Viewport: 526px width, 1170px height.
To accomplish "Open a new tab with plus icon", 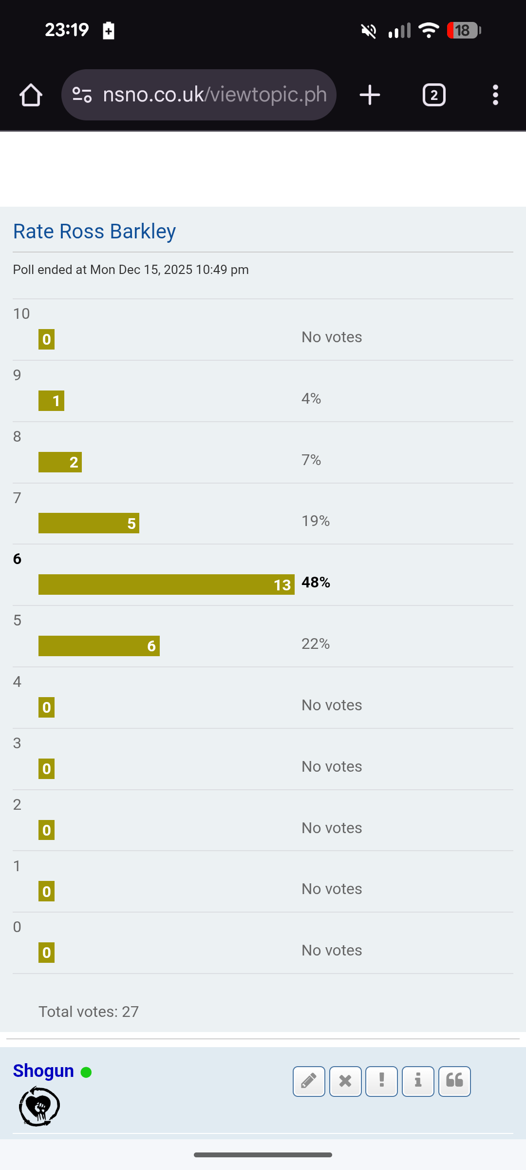I will tap(370, 95).
